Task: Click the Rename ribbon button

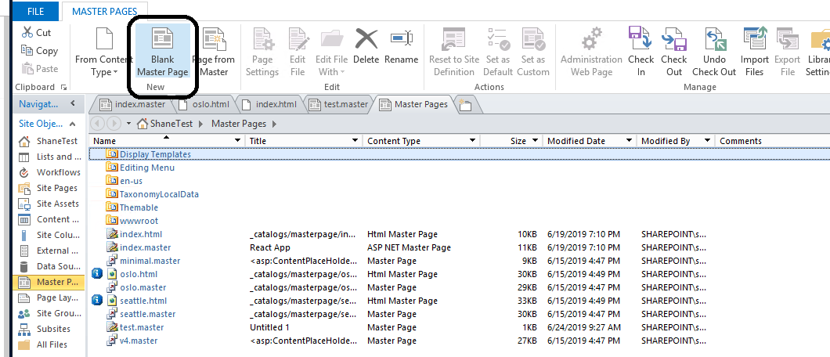Action: pos(401,46)
